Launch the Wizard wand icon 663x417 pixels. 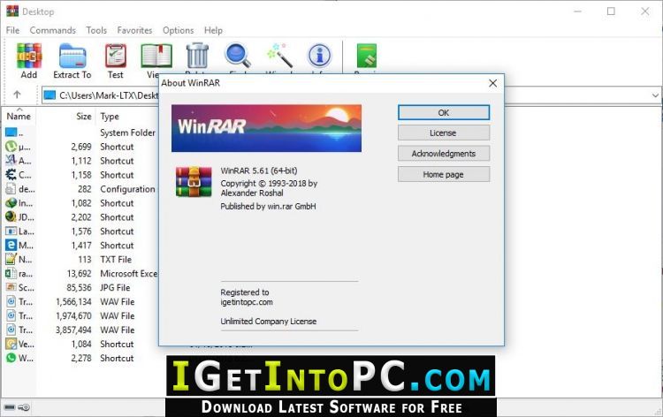pos(279,56)
